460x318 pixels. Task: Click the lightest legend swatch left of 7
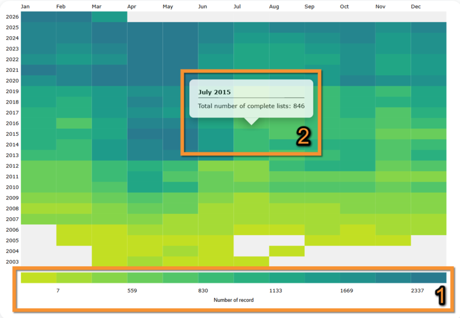pyautogui.click(x=38, y=278)
